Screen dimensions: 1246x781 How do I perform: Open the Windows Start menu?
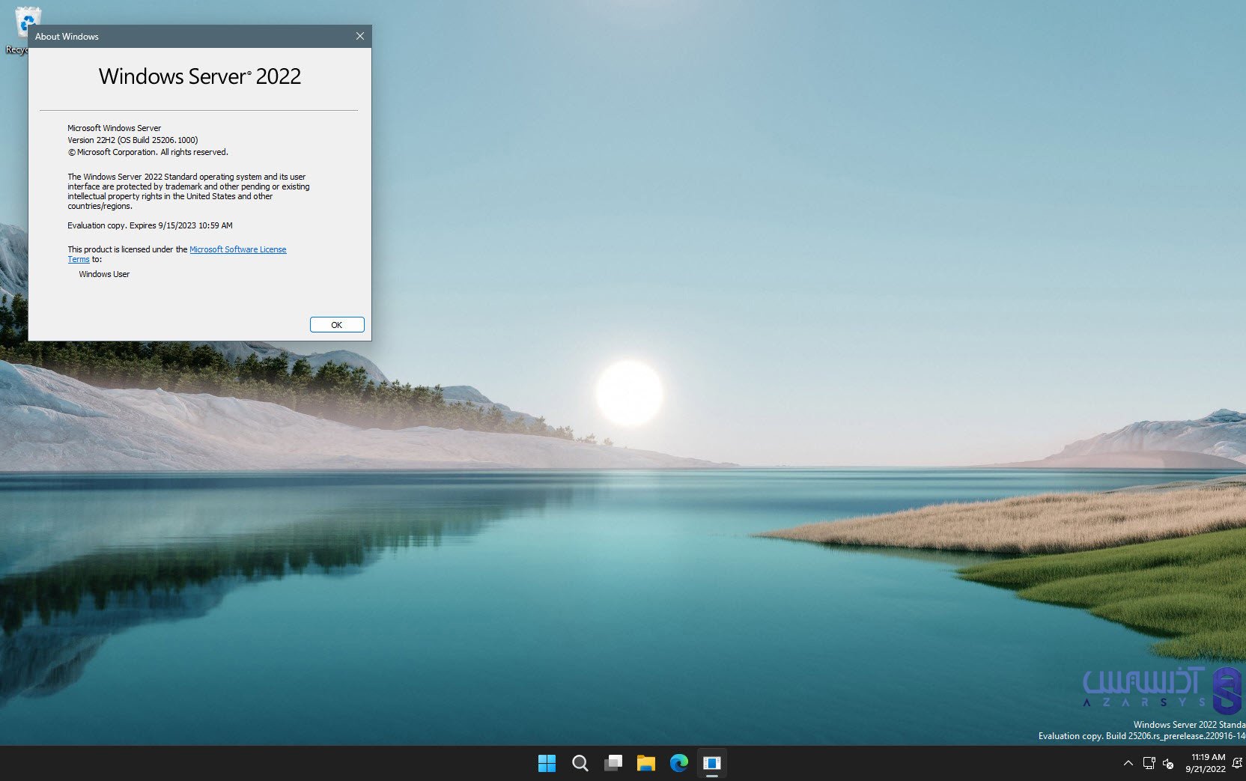click(547, 763)
